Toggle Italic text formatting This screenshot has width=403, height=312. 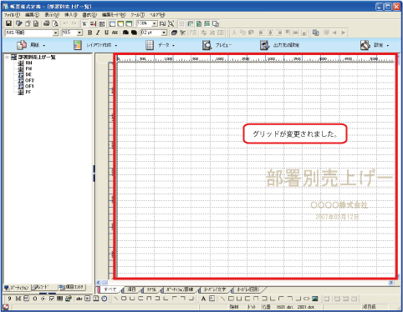pos(98,33)
